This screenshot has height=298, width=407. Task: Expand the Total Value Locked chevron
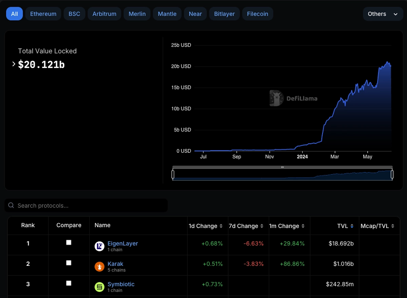coord(14,64)
